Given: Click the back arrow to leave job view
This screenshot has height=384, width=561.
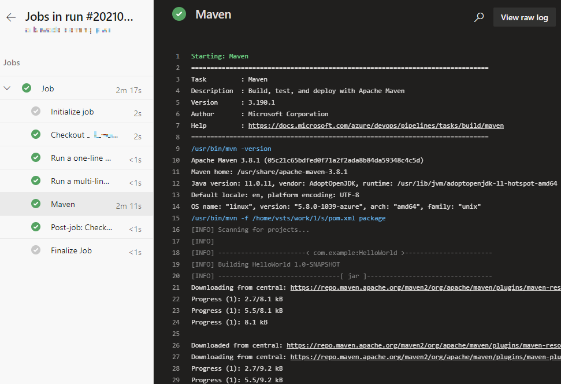Looking at the screenshot, I should tap(10, 17).
